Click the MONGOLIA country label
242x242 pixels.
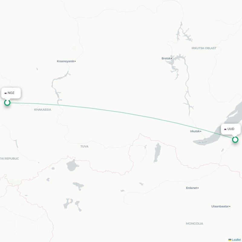pos(194,224)
